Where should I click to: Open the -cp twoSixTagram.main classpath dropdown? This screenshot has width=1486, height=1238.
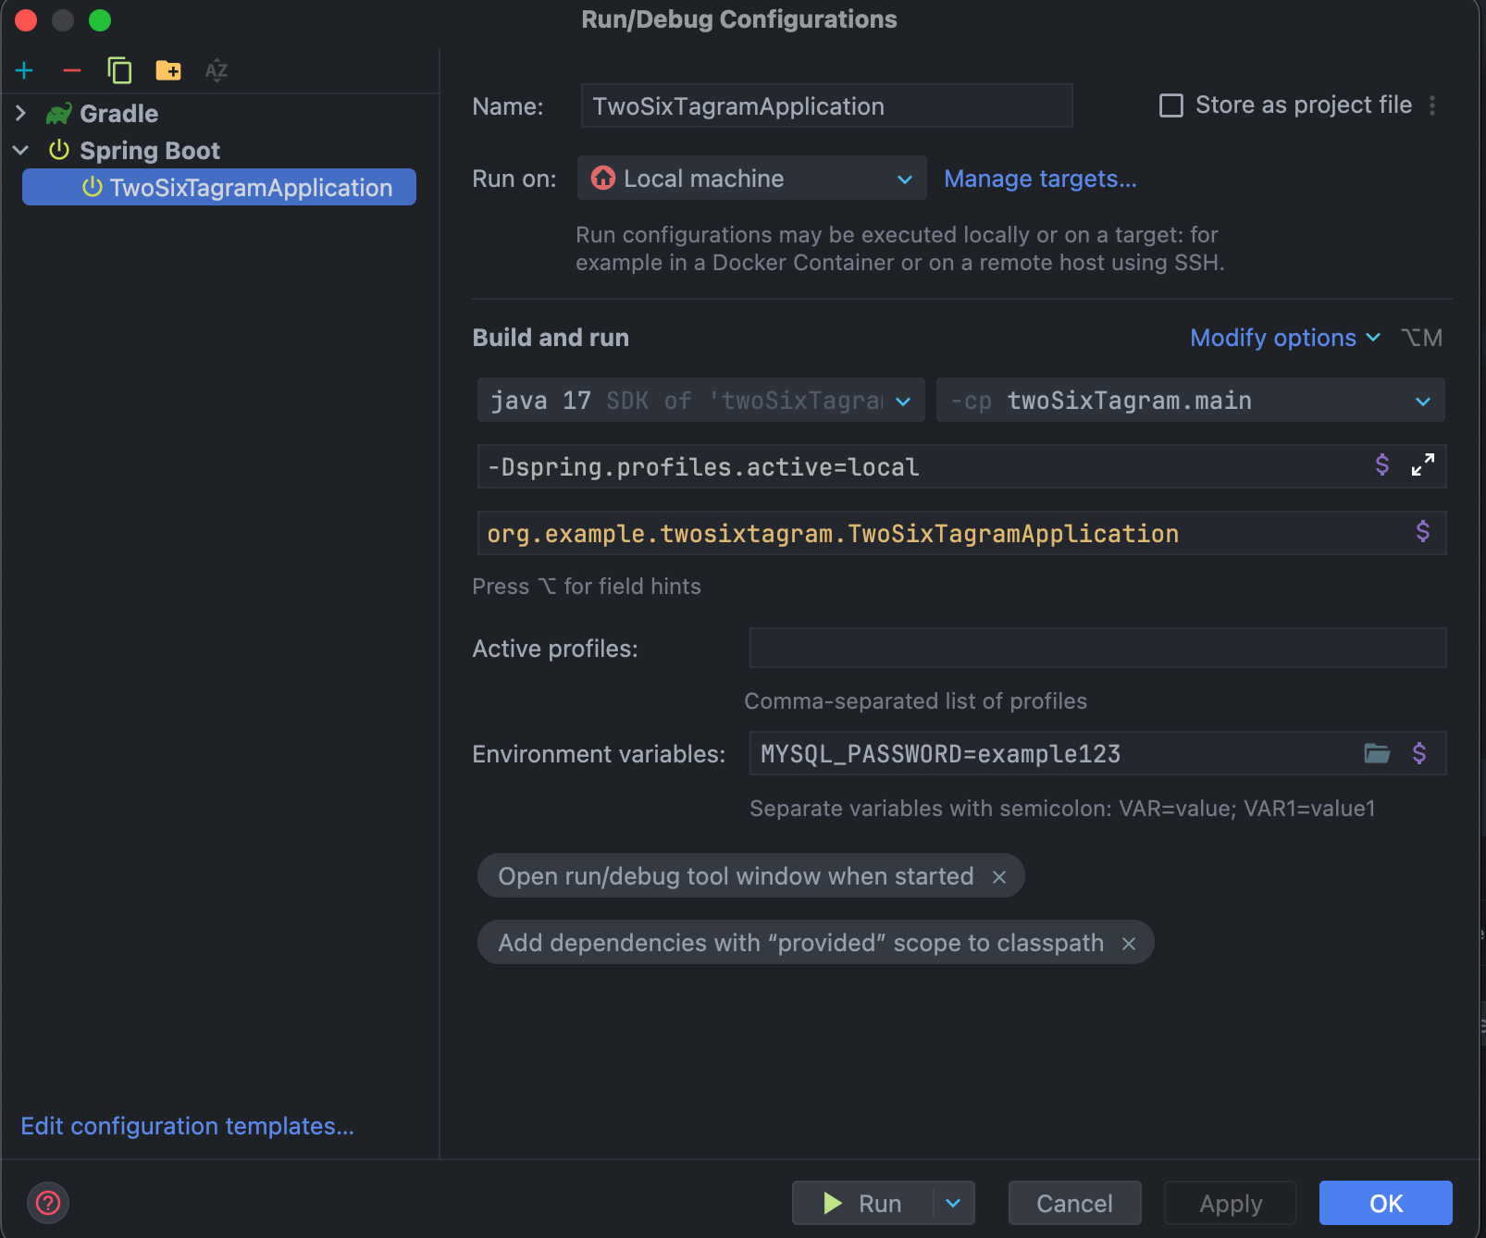pyautogui.click(x=1190, y=400)
